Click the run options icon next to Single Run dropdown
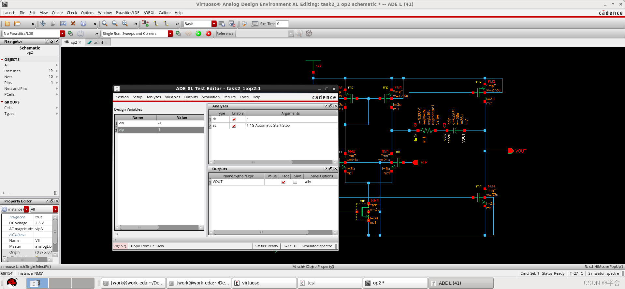 tap(178, 34)
